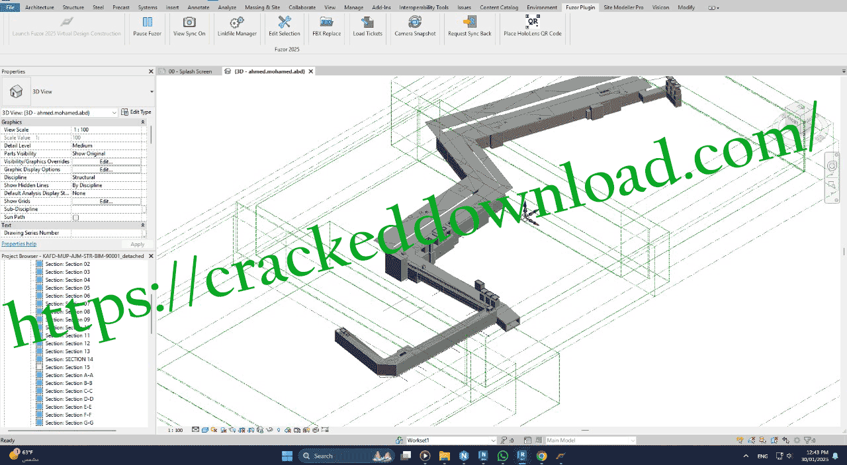
Task: Toggle Select Underlay Elements in the status bar
Action: [x=752, y=441]
